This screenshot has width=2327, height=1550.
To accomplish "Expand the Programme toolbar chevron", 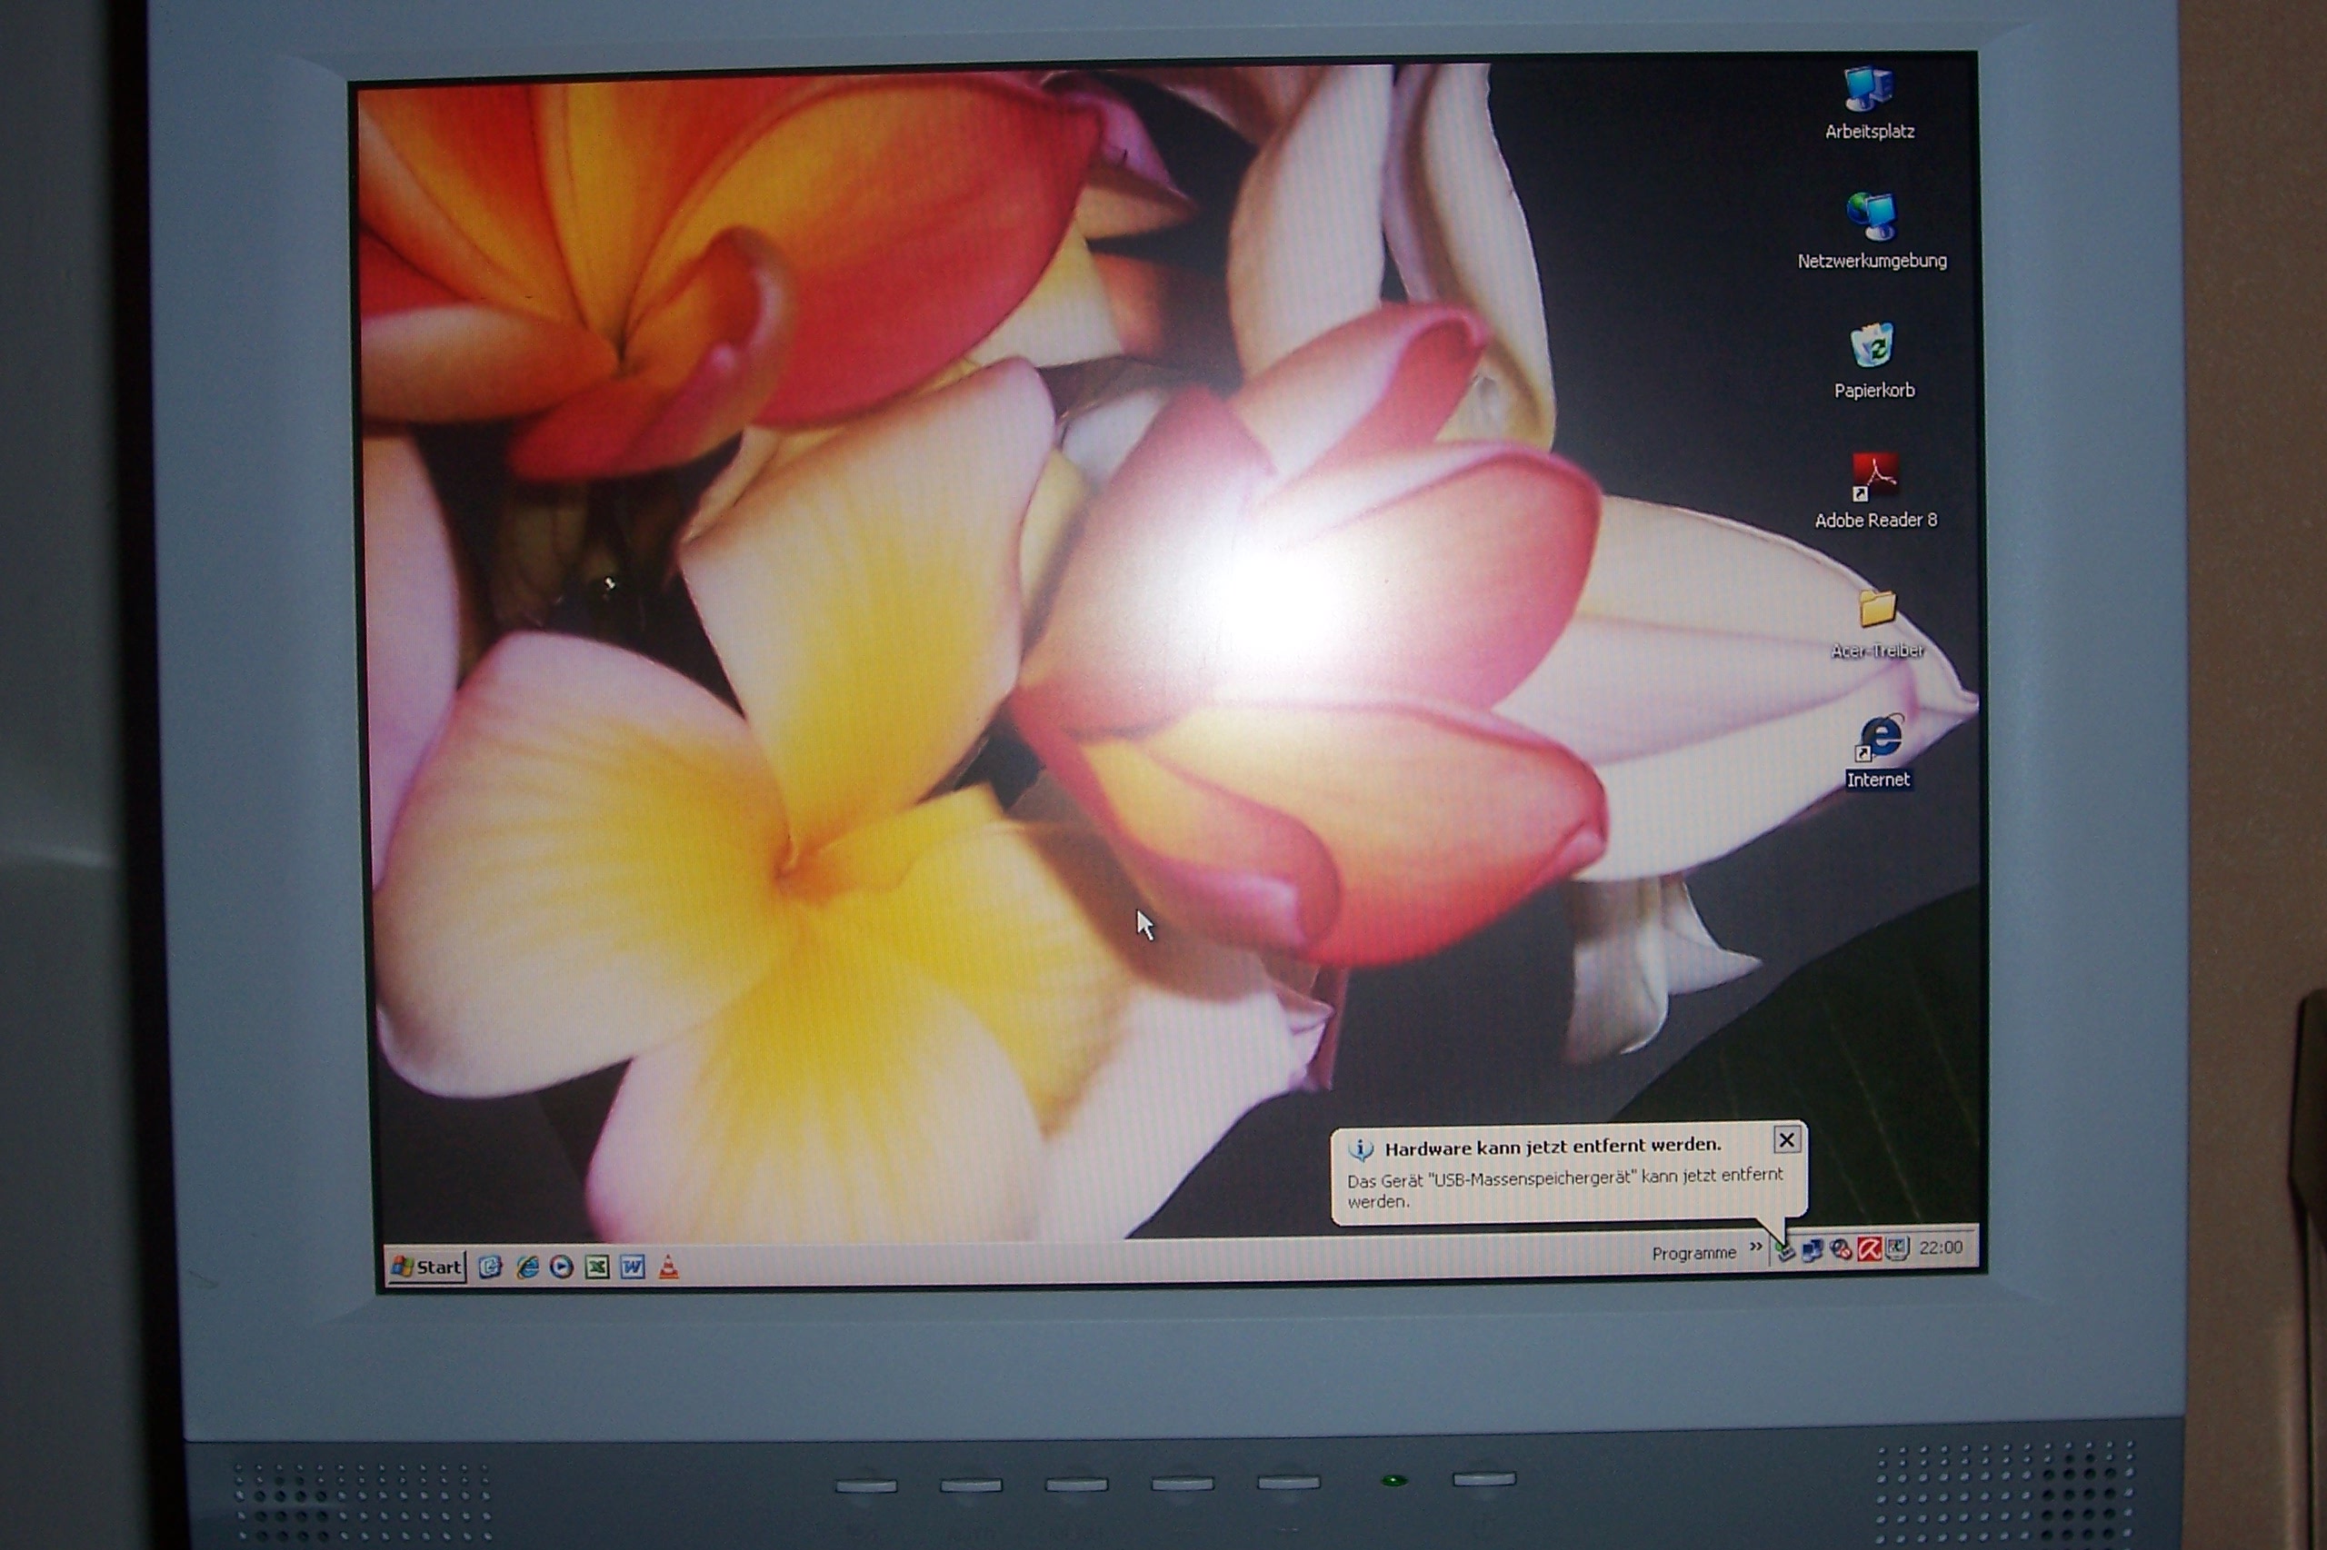I will click(x=1755, y=1247).
